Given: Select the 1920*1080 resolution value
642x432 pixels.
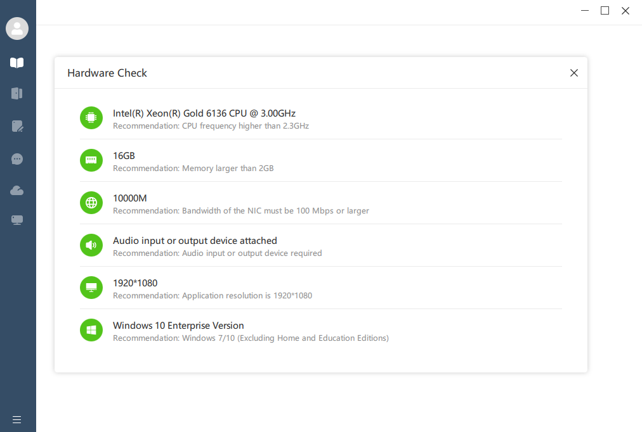Looking at the screenshot, I should 135,283.
